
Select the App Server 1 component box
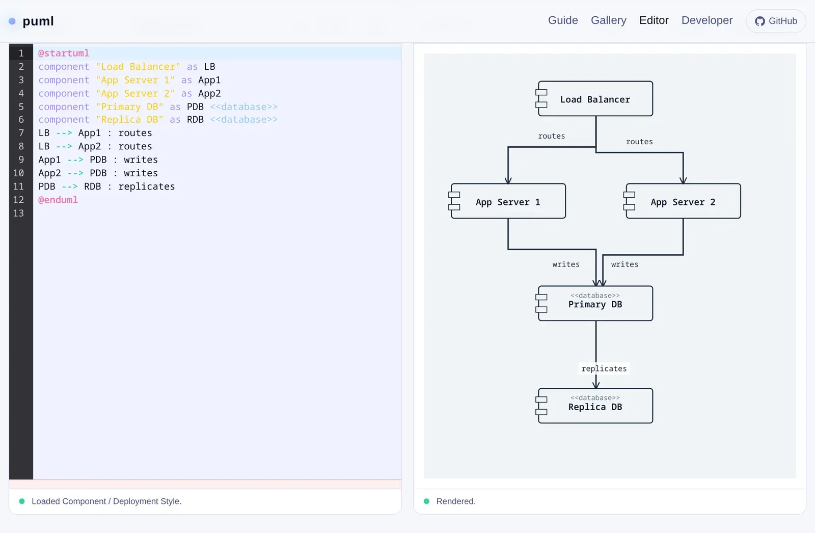[x=508, y=201]
